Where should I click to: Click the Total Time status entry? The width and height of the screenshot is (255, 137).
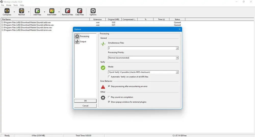(x=83, y=135)
